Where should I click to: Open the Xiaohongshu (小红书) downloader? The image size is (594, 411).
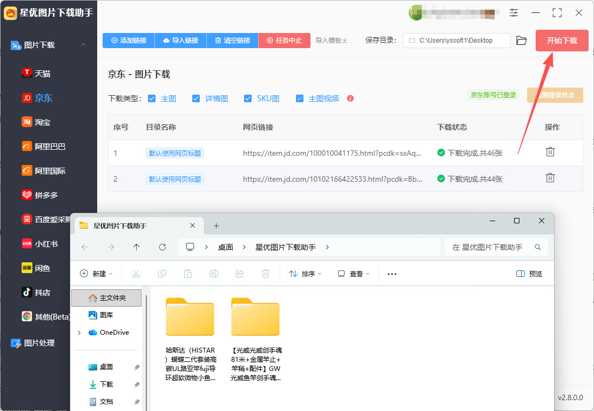pyautogui.click(x=40, y=244)
